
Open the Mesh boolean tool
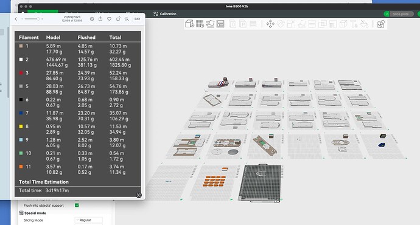coord(323,24)
